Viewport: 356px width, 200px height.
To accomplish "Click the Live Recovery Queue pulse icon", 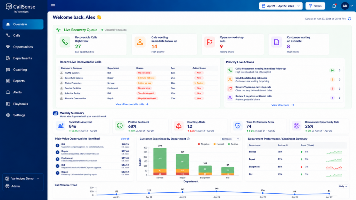I will coord(58,30).
